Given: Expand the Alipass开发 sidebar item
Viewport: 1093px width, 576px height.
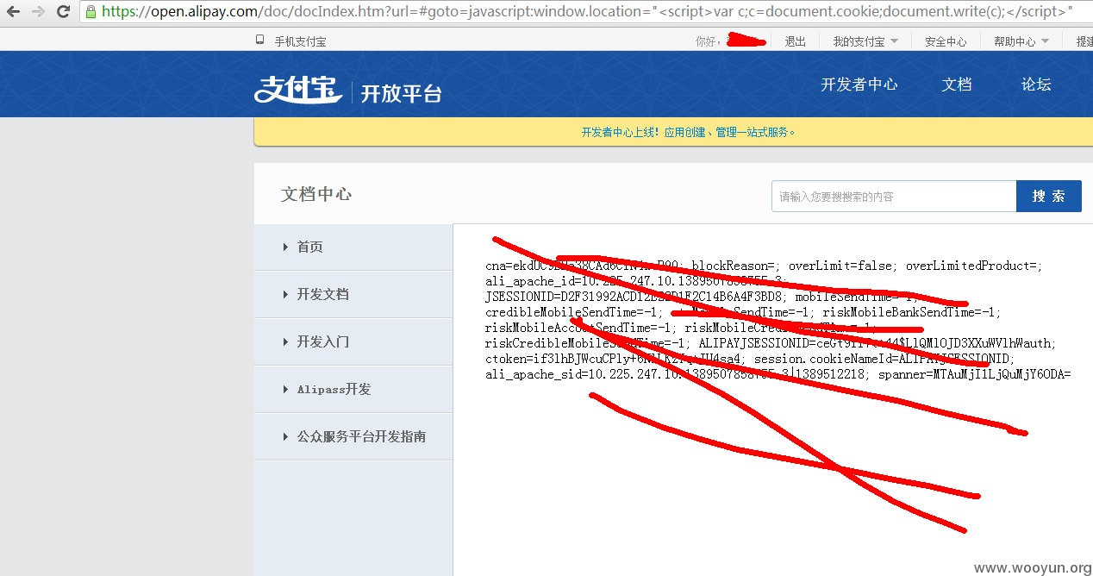Looking at the screenshot, I should click(x=353, y=389).
